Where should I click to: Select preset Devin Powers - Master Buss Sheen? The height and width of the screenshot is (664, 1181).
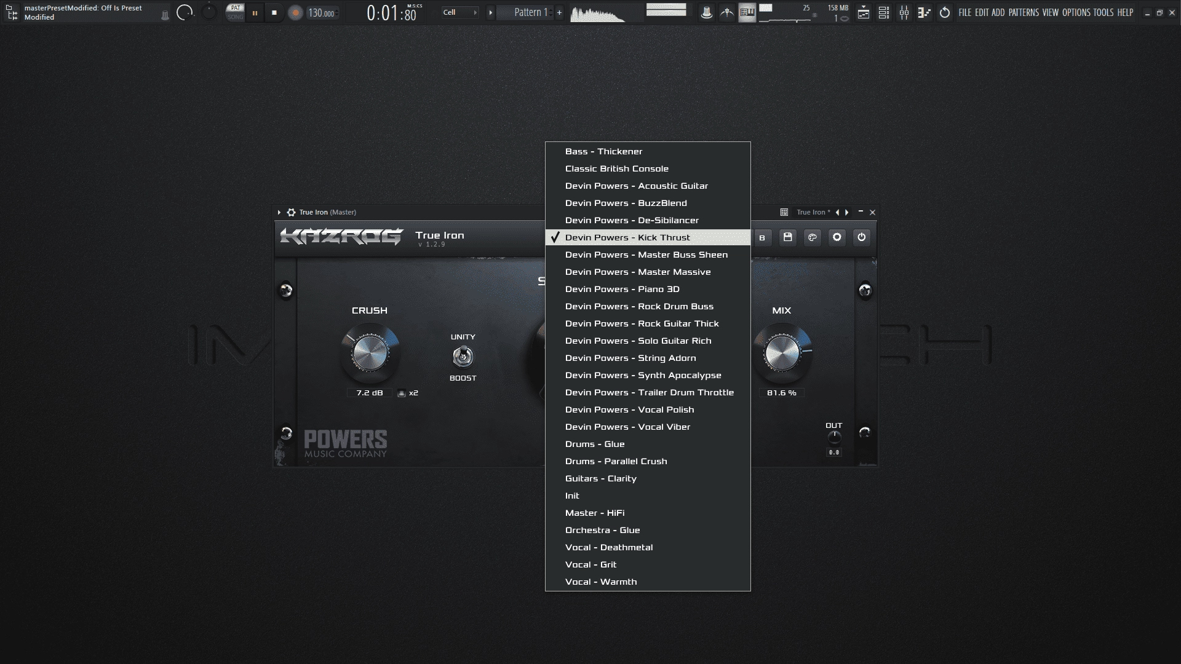(648, 255)
